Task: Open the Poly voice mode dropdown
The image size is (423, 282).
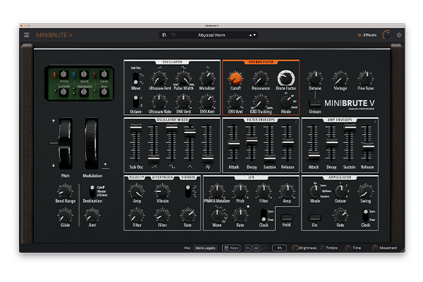Action: point(188,248)
